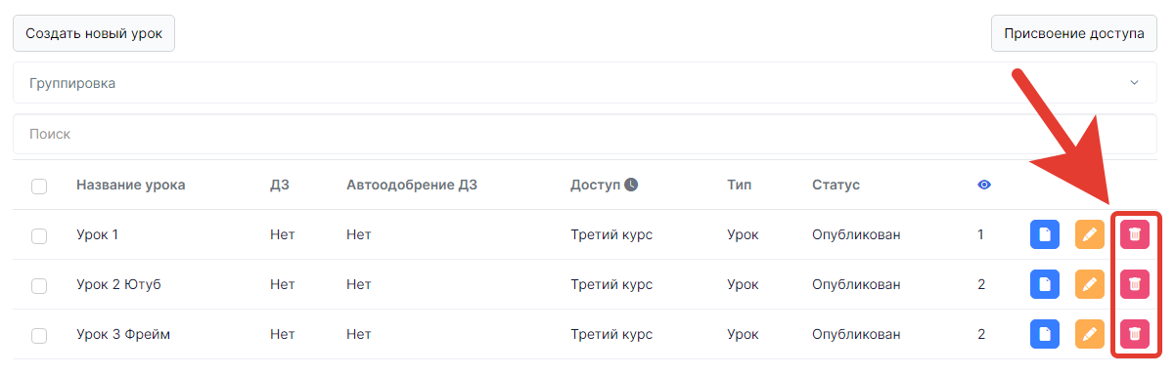Viewport: 1175px width, 375px height.
Task: Edit Урок 1 with orange pencil icon
Action: tap(1089, 234)
